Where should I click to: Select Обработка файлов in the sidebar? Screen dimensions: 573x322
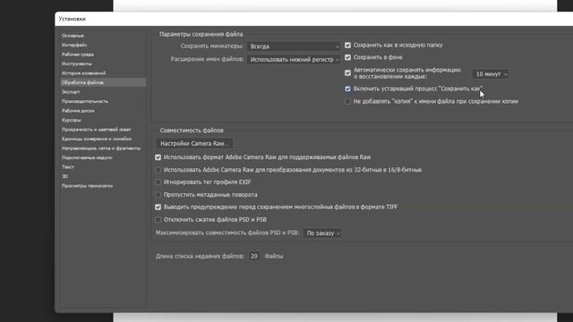(x=103, y=82)
